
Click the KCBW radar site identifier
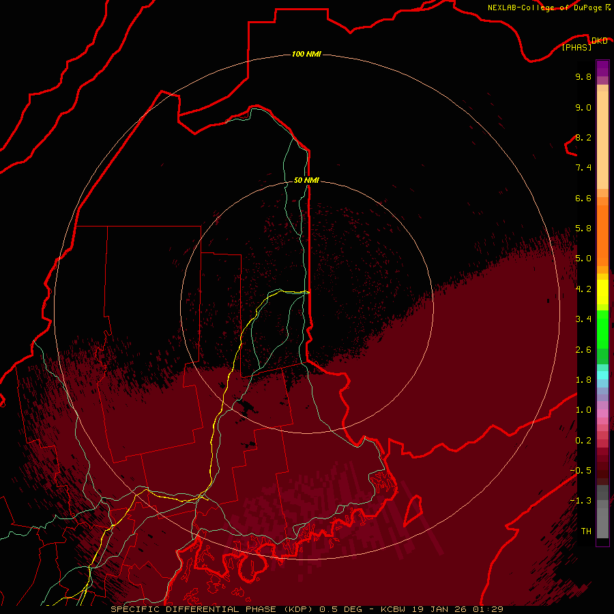click(x=393, y=609)
